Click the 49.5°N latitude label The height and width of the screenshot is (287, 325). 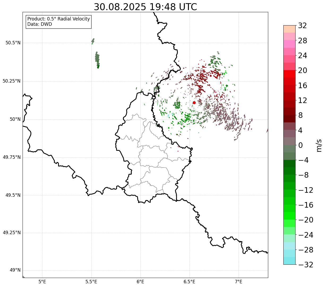pyautogui.click(x=13, y=195)
